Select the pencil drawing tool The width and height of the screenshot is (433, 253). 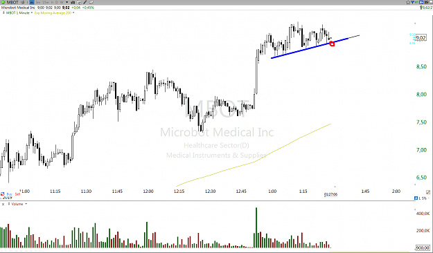[x=85, y=2]
